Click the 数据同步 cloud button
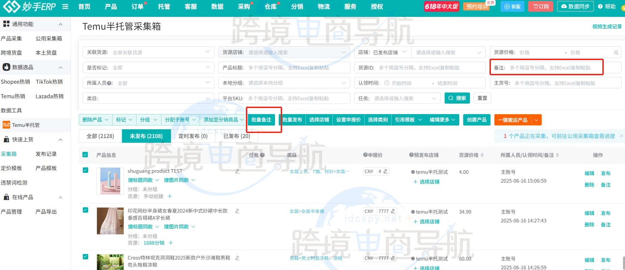 coord(575,6)
